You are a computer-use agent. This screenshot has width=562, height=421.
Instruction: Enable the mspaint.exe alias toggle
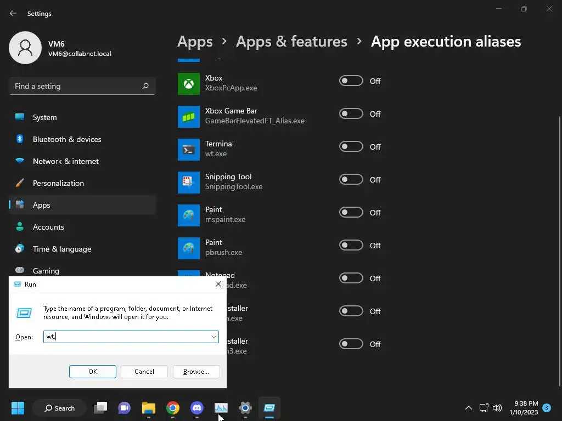tap(351, 213)
